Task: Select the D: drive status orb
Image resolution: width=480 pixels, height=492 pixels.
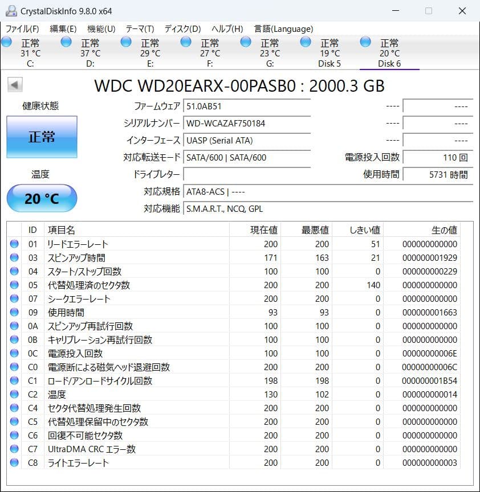Action: pyautogui.click(x=66, y=42)
